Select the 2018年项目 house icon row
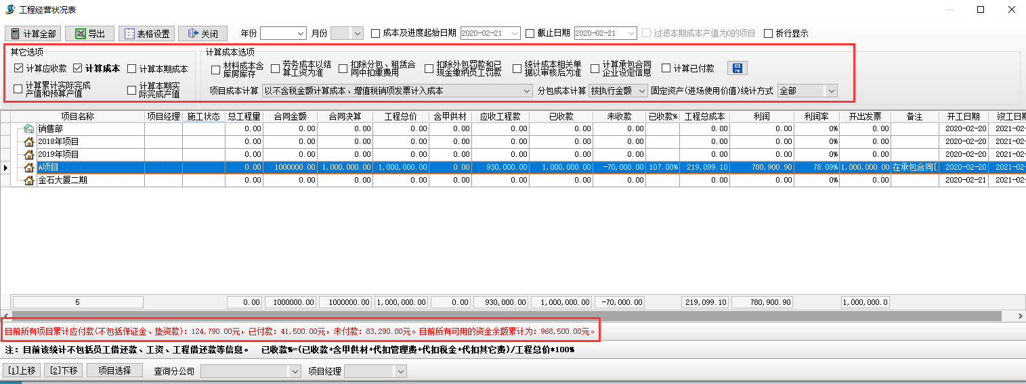 pyautogui.click(x=28, y=142)
